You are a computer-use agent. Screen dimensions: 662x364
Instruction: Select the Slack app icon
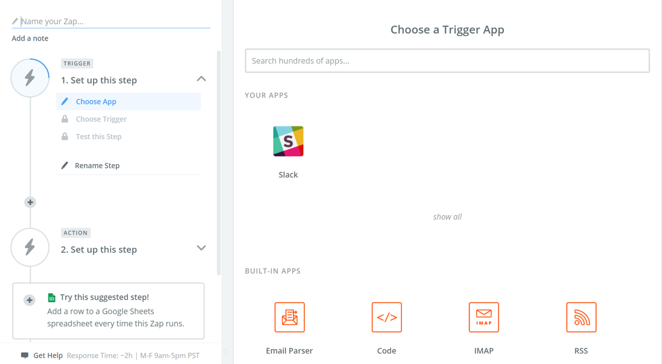[288, 141]
